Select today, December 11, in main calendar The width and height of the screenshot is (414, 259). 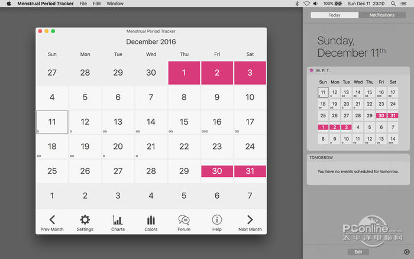click(52, 122)
